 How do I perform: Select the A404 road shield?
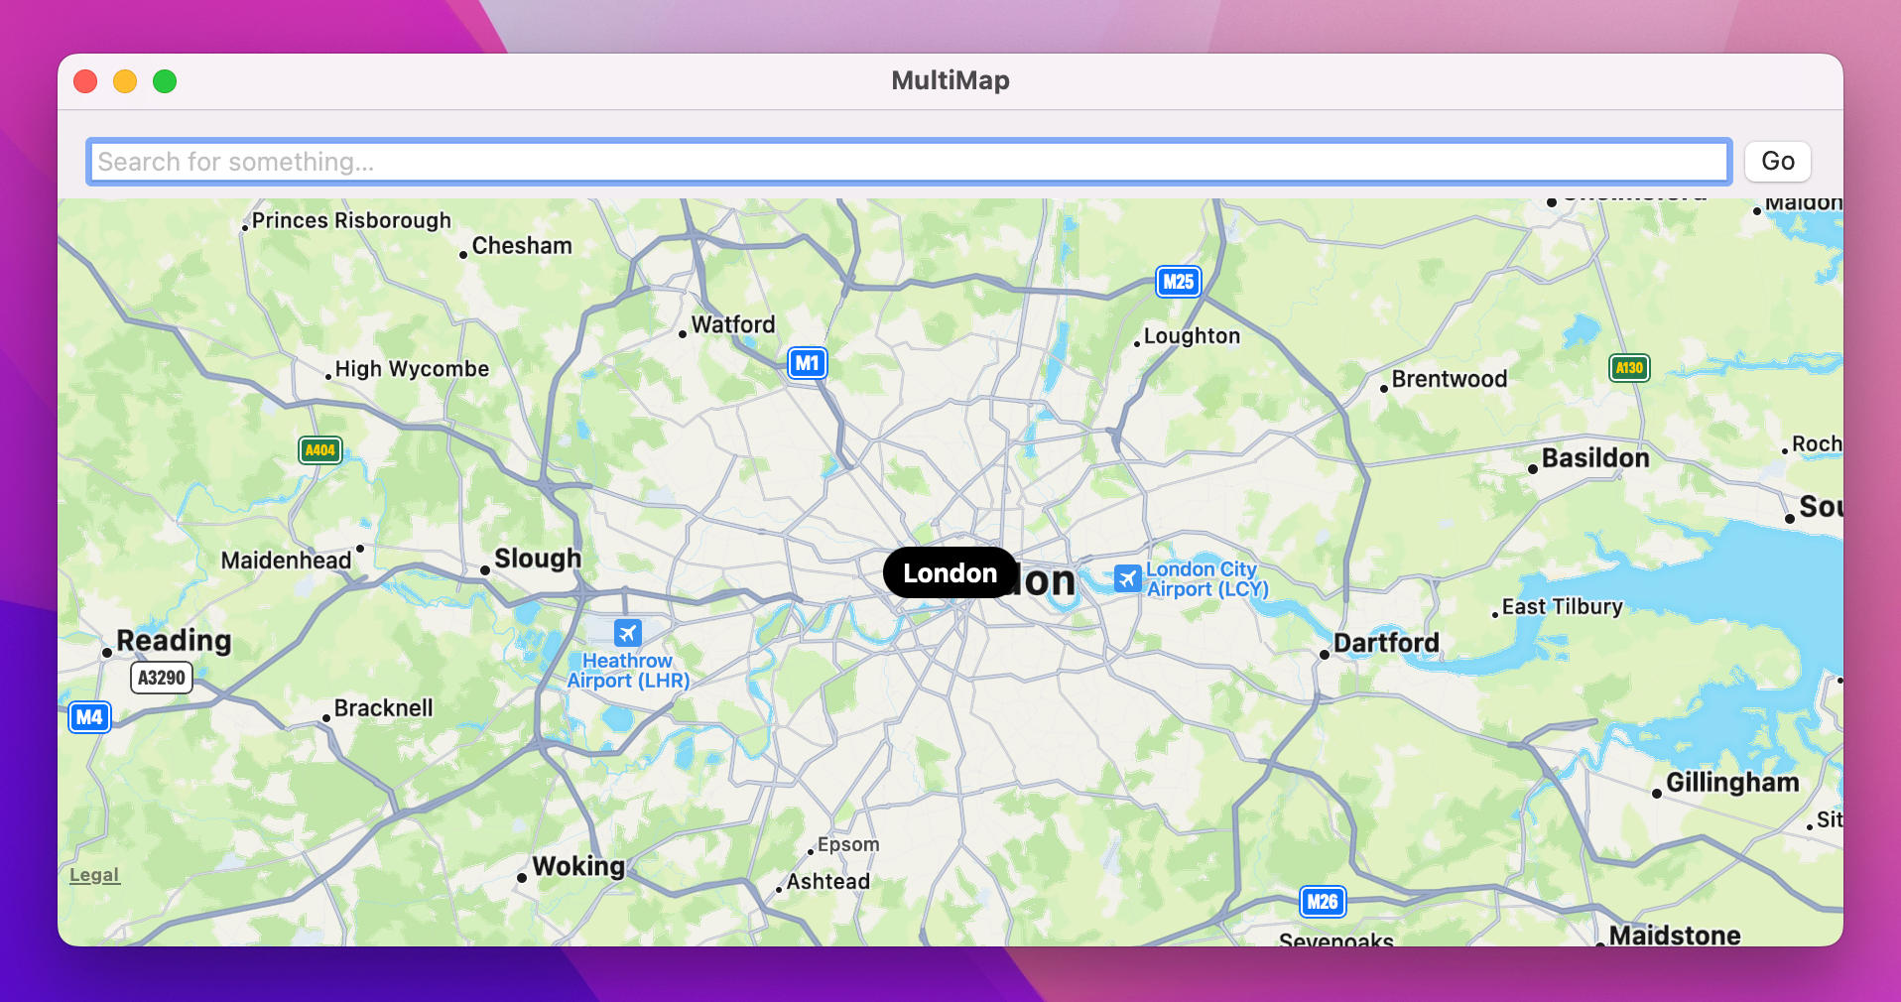(x=319, y=450)
